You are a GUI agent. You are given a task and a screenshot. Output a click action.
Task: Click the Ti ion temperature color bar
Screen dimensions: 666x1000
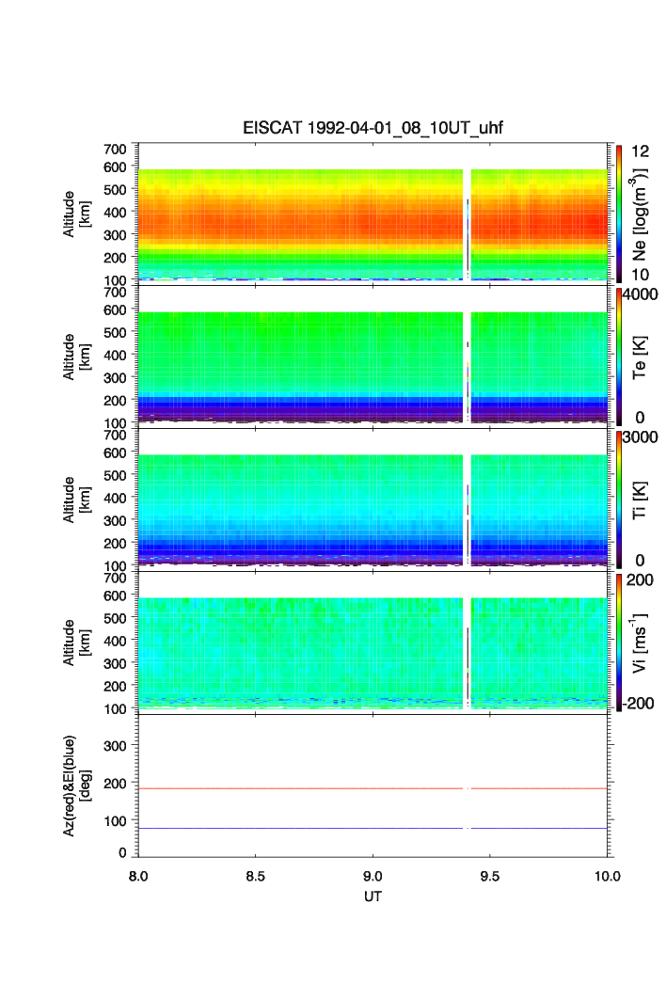[x=619, y=500]
